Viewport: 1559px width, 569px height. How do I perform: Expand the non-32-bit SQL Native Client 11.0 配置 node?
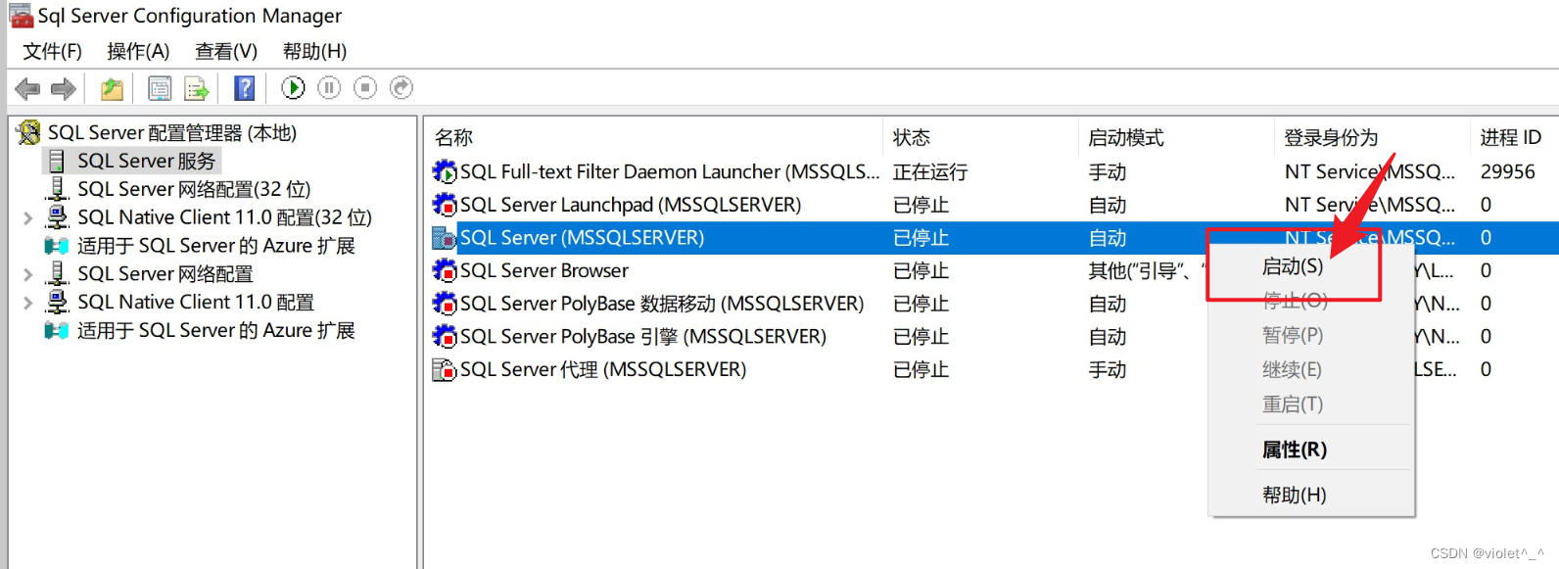pyautogui.click(x=28, y=303)
